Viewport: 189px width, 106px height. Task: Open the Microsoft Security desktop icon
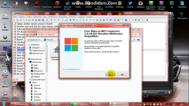point(68,5)
